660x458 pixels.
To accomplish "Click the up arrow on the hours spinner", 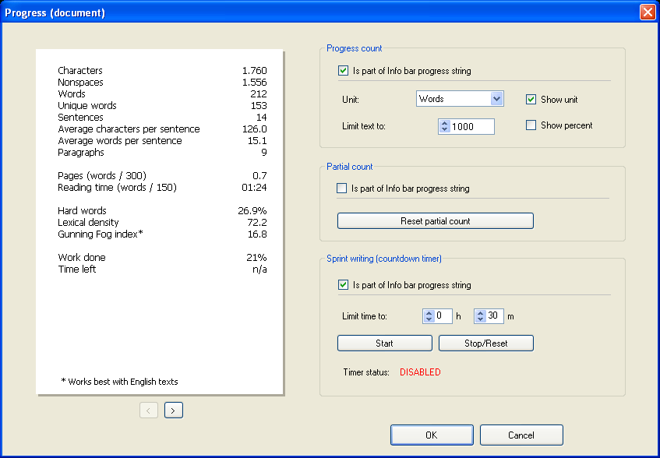I will pos(430,312).
